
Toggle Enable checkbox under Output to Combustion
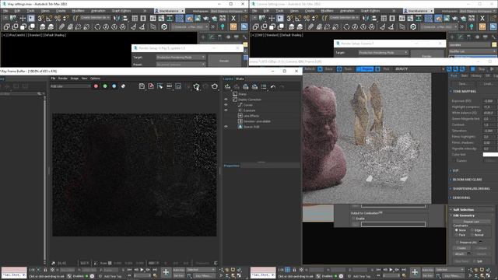(x=353, y=219)
